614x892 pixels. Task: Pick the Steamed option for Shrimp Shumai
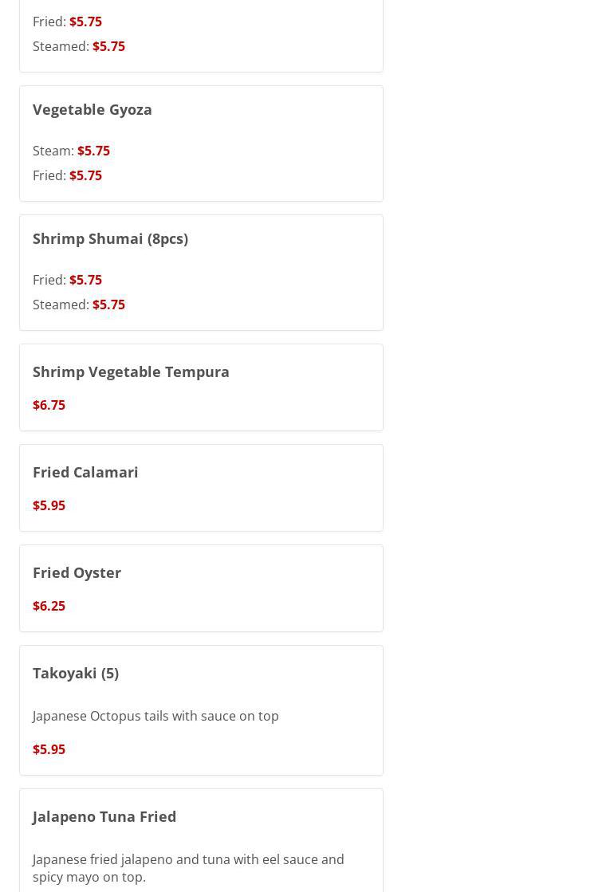pyautogui.click(x=78, y=305)
